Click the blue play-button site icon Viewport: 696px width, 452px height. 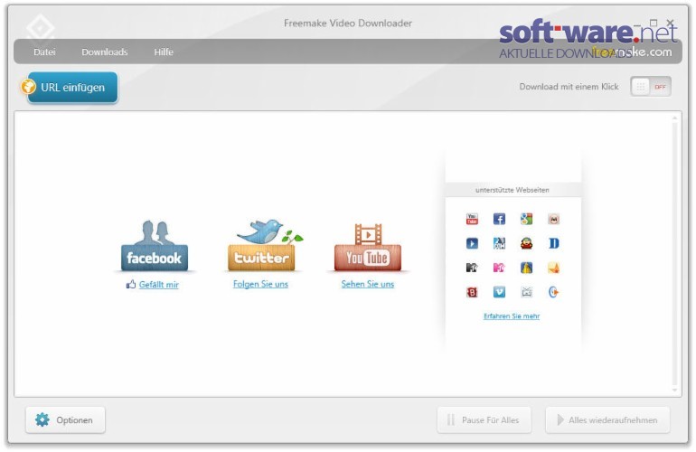472,243
